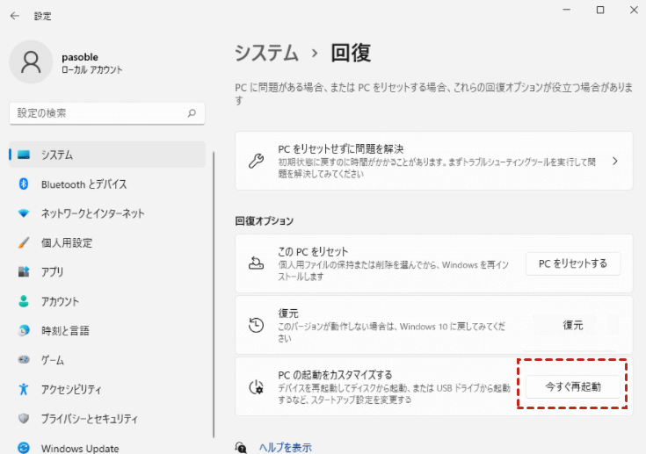Minimize the 設定 window

(567, 10)
